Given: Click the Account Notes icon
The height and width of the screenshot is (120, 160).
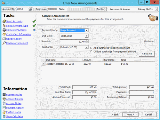Looking at the screenshot, I should coord(4,103).
